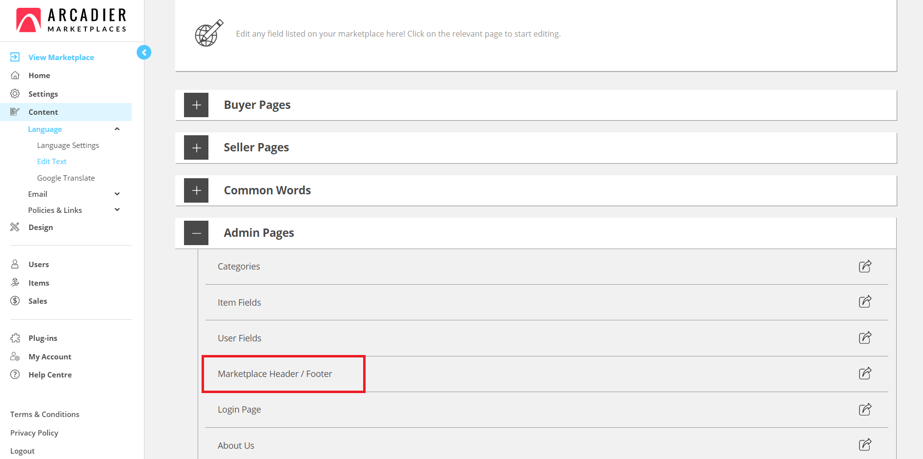This screenshot has height=459, width=923.
Task: Click the My Account user-gear icon
Action: (x=15, y=356)
